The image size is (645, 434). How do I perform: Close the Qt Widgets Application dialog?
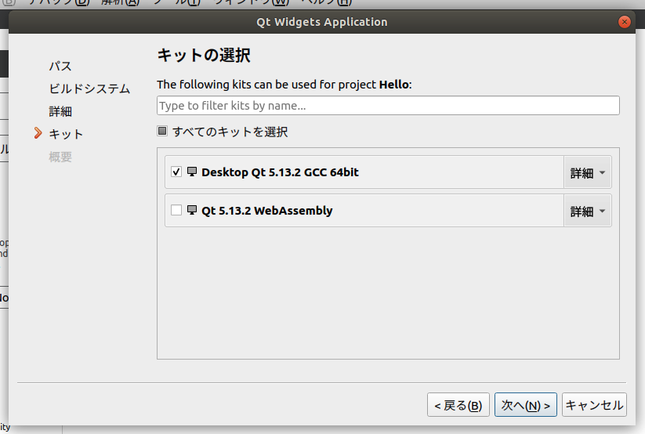(x=625, y=22)
